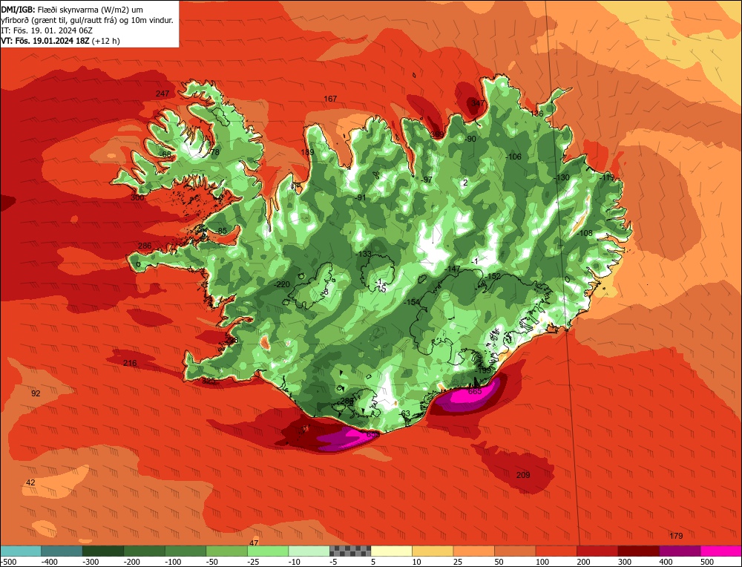Viewport: 742px width, 567px height.
Task: Click the map value 47 above the legend
Action: [x=254, y=543]
